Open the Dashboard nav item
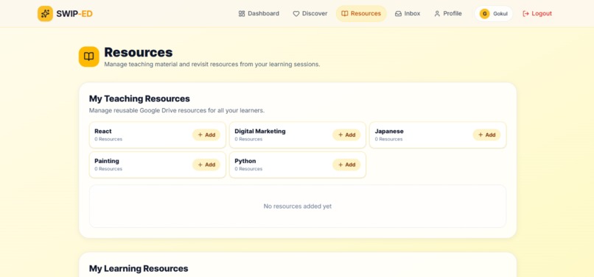 coord(259,14)
